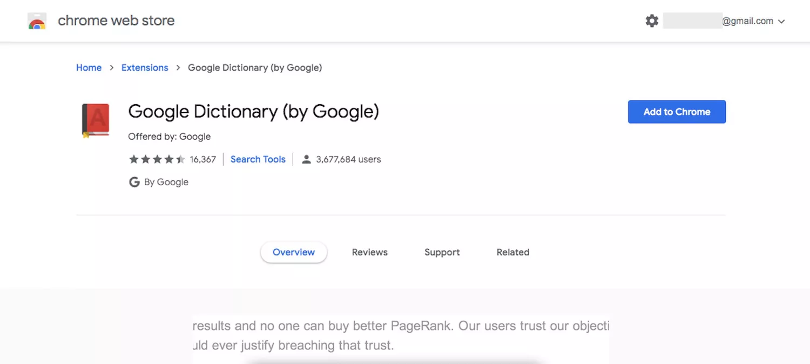
Task: Open settings via the gear icon
Action: click(x=652, y=21)
